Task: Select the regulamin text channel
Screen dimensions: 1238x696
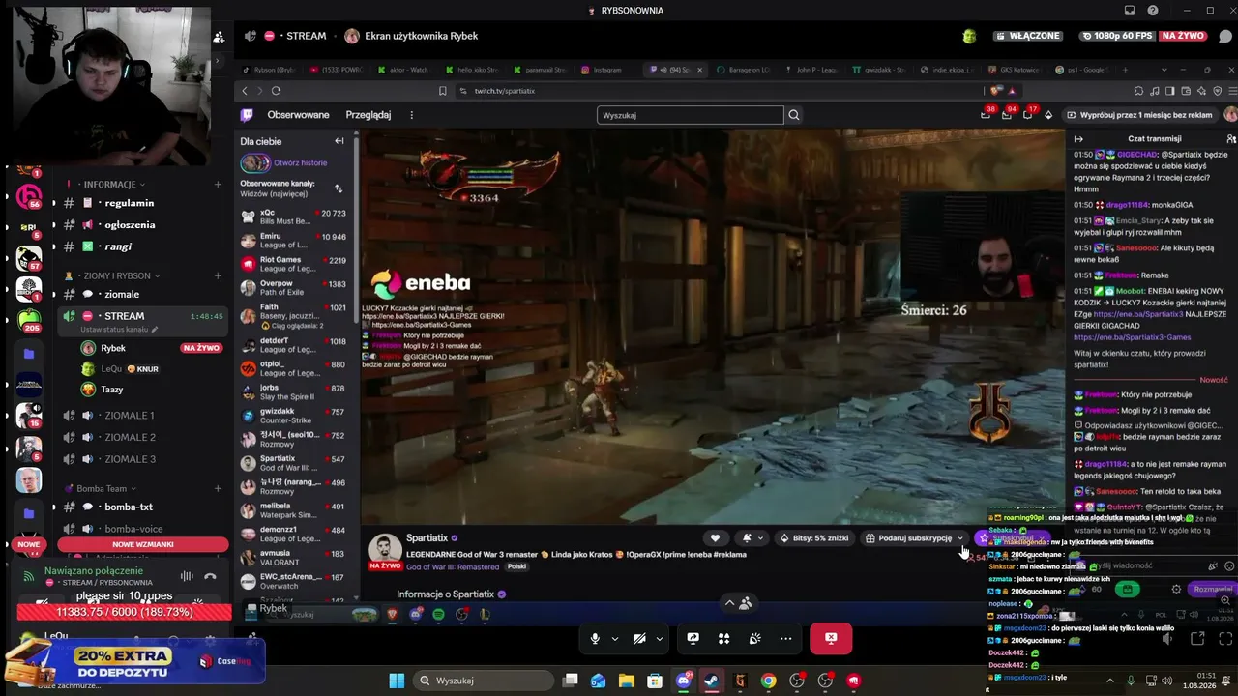Action: 130,203
